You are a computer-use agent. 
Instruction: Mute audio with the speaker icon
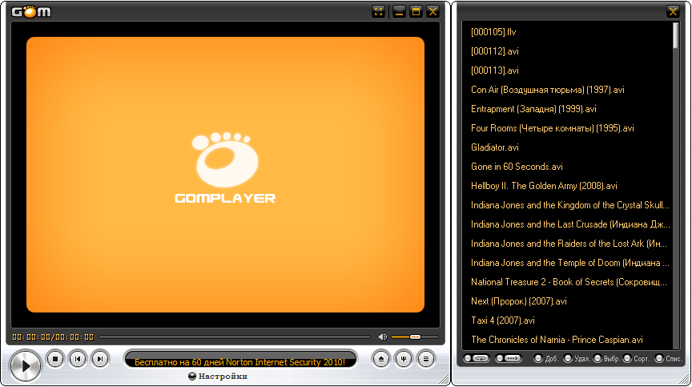pos(383,337)
